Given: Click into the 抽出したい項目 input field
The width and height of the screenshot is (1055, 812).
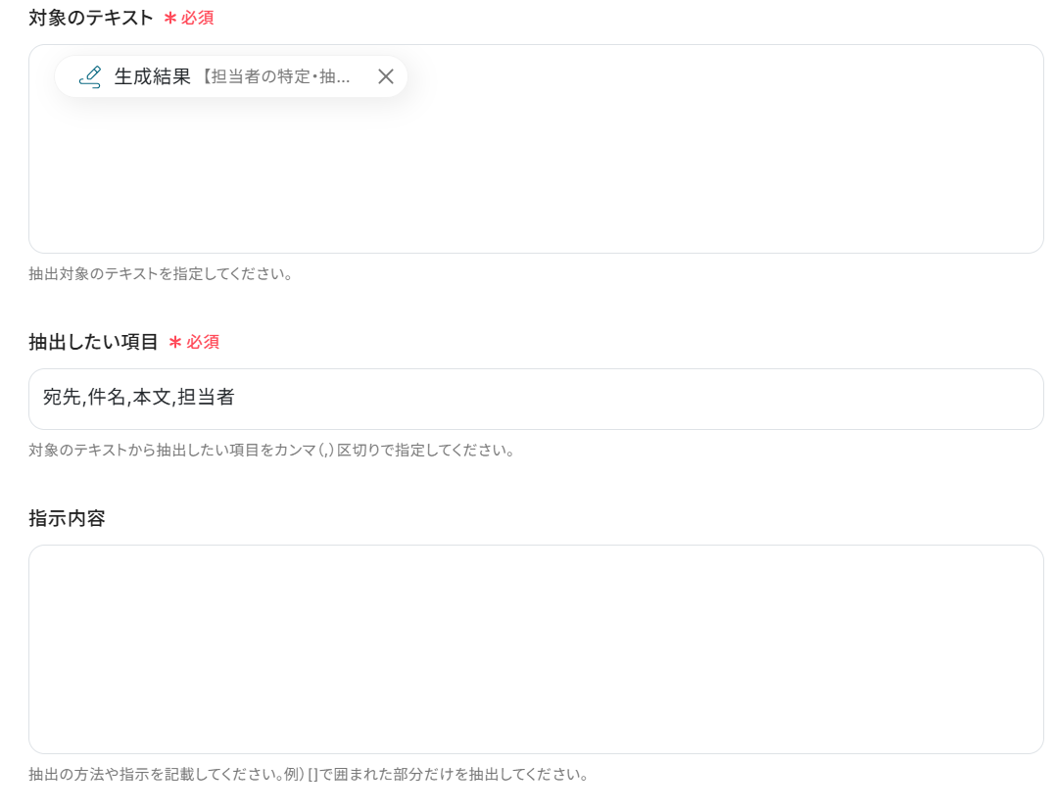Looking at the screenshot, I should pos(536,399).
